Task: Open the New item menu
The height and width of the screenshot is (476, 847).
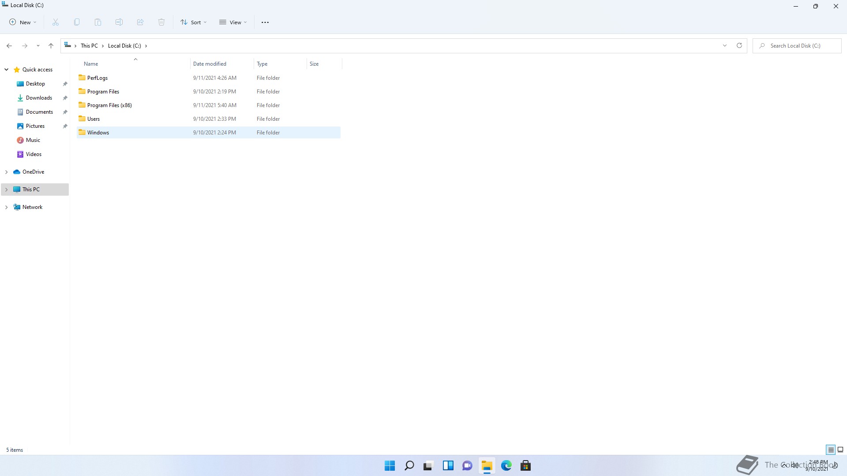Action: pyautogui.click(x=23, y=22)
